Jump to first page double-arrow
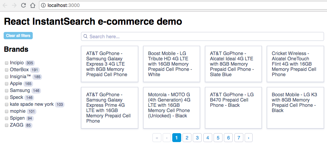The height and width of the screenshot is (148, 327). pos(157,138)
